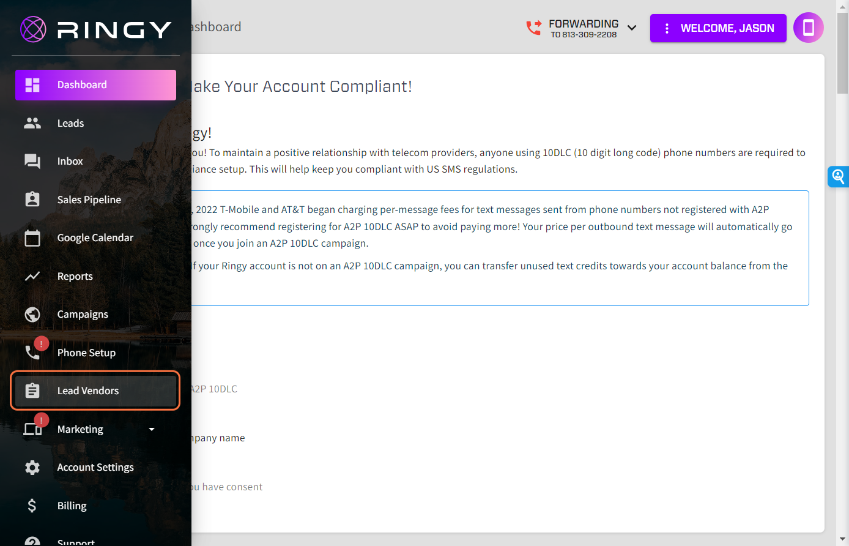Click the Phone Setup handset icon
Image resolution: width=849 pixels, height=546 pixels.
(31, 353)
